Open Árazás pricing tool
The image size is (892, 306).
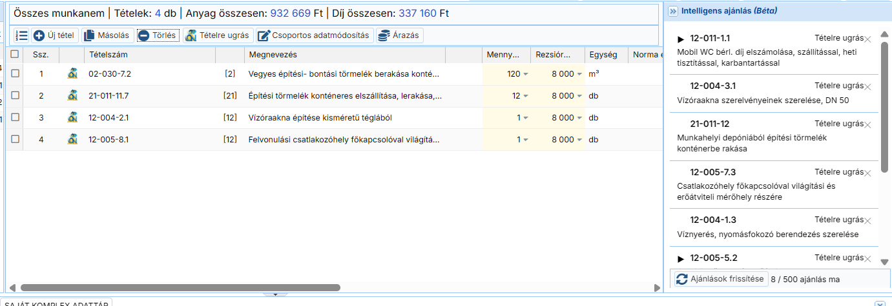[400, 35]
